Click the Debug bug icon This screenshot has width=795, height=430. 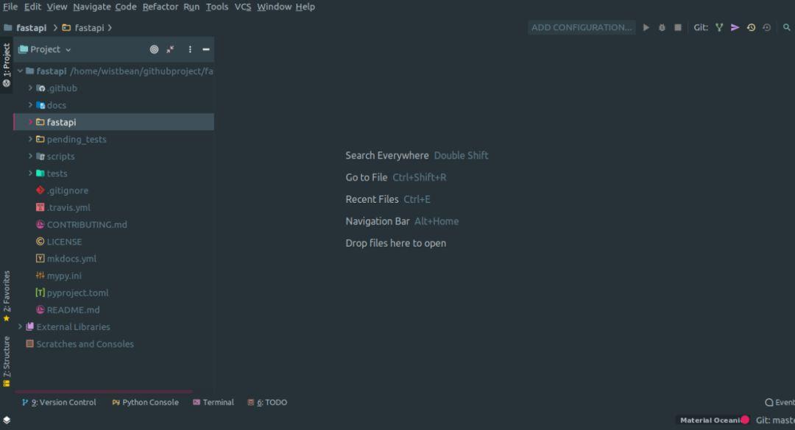point(662,27)
